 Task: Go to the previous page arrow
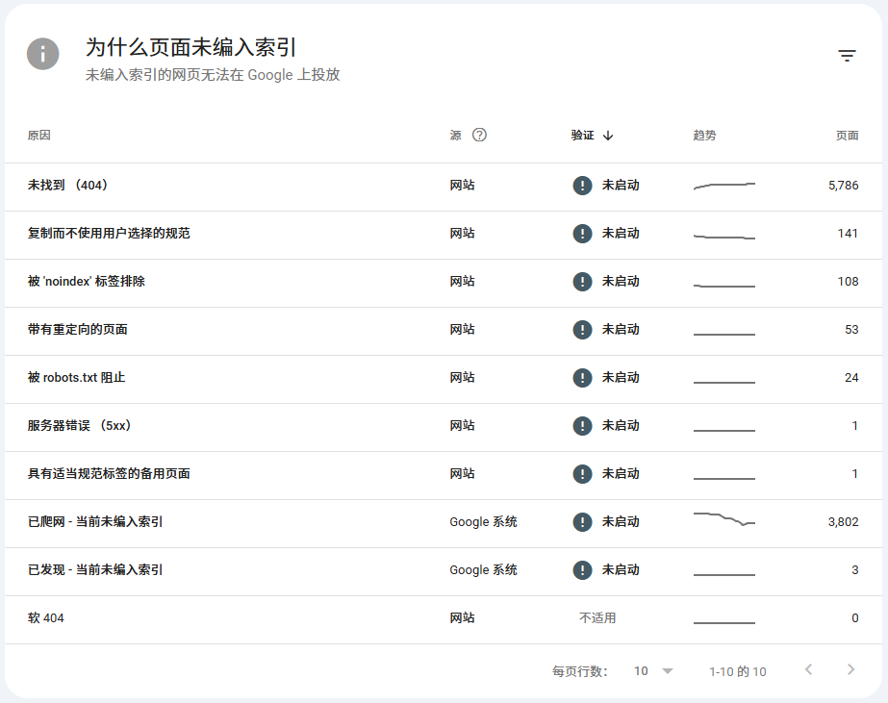[809, 669]
